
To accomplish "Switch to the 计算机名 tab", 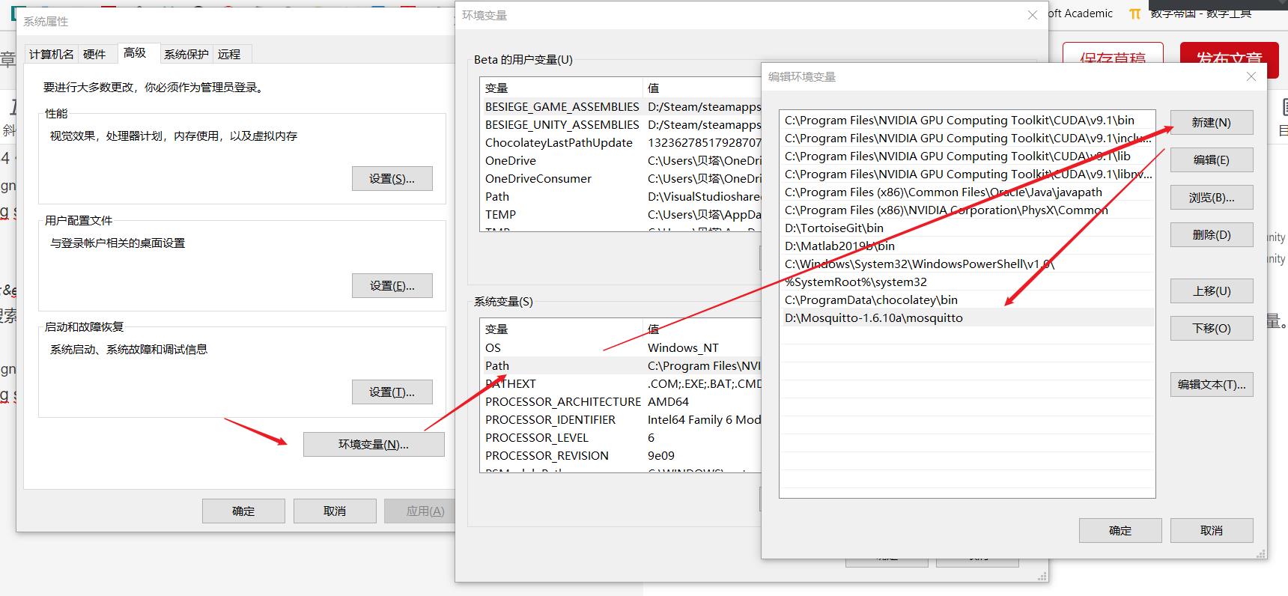I will [x=52, y=55].
